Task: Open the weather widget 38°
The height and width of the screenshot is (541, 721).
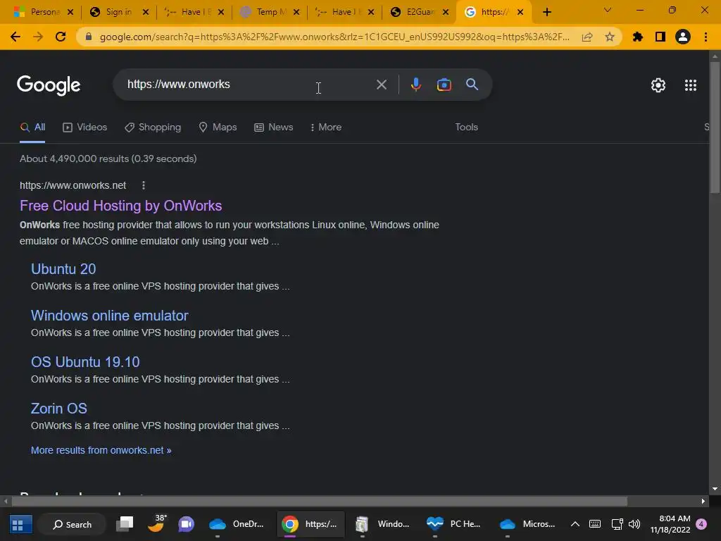Action: tap(157, 523)
